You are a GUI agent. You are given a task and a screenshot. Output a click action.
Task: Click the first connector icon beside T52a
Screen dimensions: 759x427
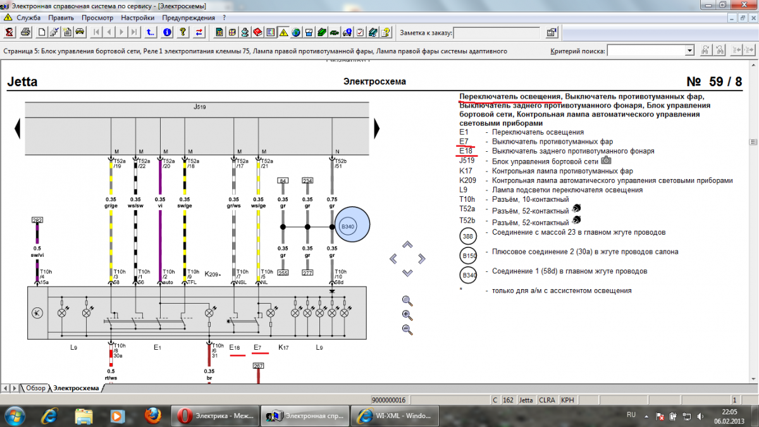click(576, 207)
